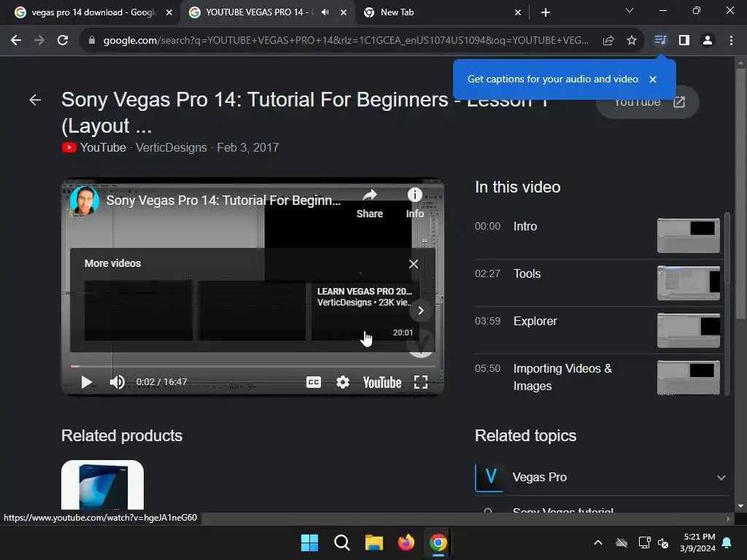Open a new browser tab
The height and width of the screenshot is (560, 747).
[546, 12]
